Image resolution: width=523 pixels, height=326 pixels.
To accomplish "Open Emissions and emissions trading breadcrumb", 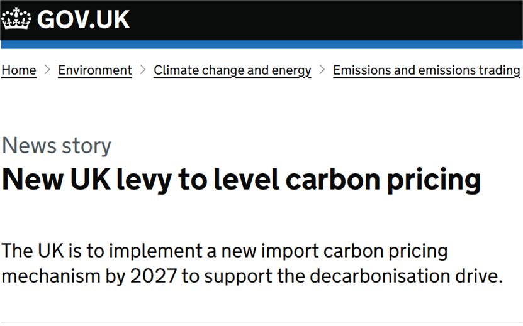I will [x=427, y=70].
